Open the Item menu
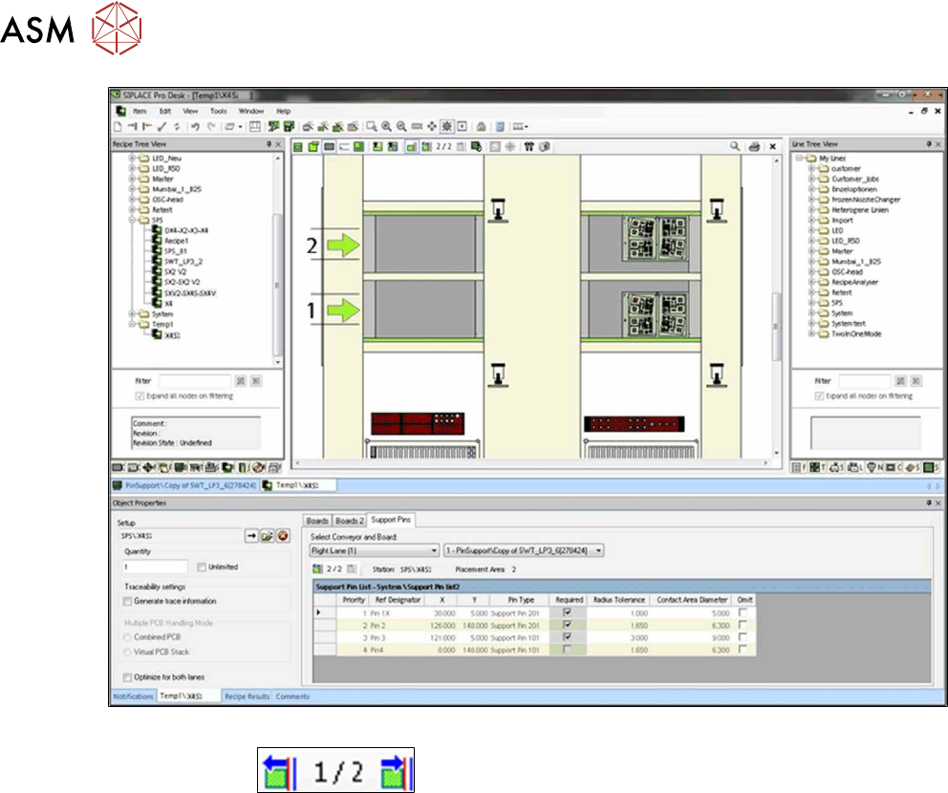 pos(140,111)
